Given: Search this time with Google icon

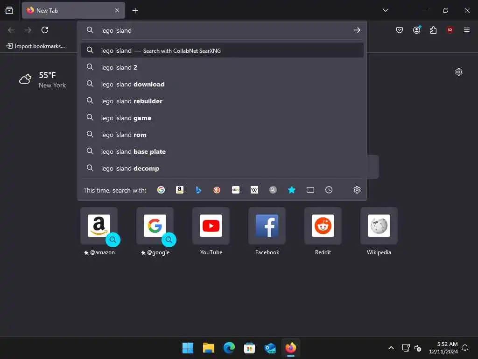Looking at the screenshot, I should (161, 190).
